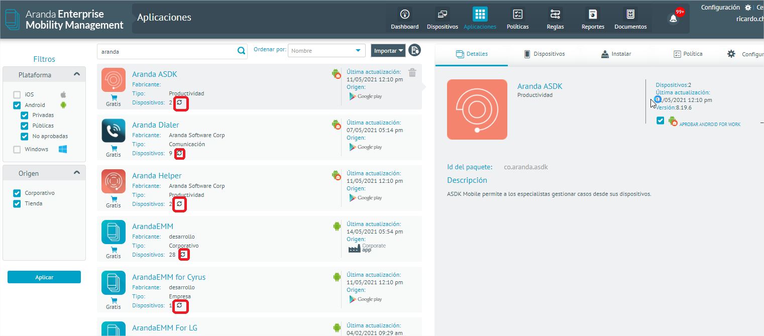Click the Google Play logo in the Aranda Helper row
Viewport: 764px width, 336px height.
[x=366, y=198]
